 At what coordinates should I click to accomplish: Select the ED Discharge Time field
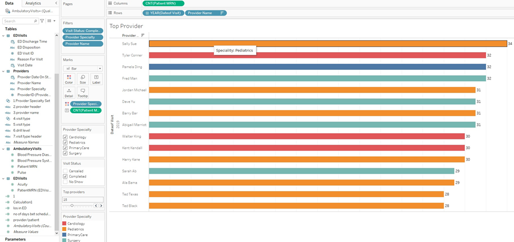[x=32, y=42]
